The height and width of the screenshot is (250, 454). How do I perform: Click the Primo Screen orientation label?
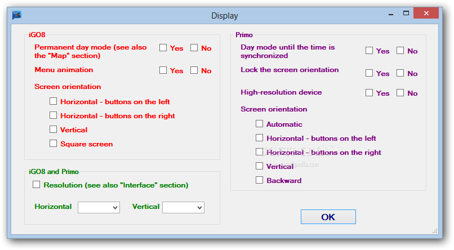(274, 109)
